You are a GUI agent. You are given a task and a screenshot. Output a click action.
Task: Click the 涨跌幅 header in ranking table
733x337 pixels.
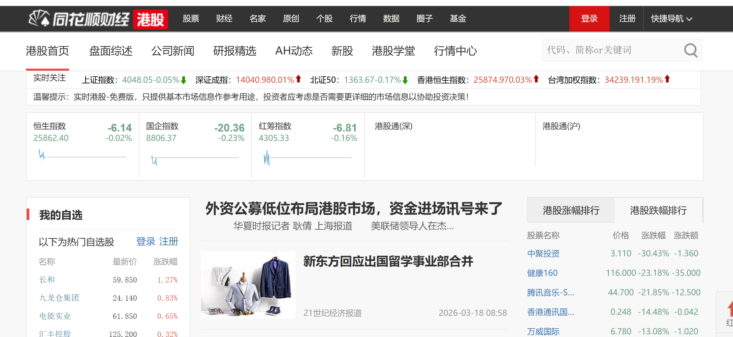[654, 235]
